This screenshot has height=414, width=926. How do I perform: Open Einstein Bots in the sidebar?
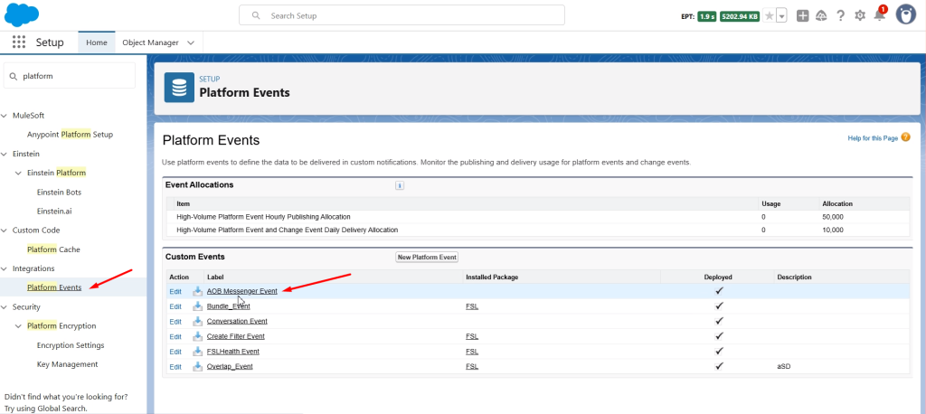59,192
